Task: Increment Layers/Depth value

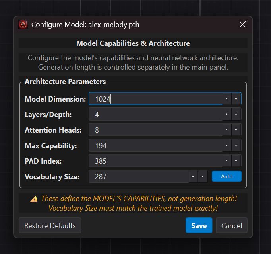Action: 226,114
